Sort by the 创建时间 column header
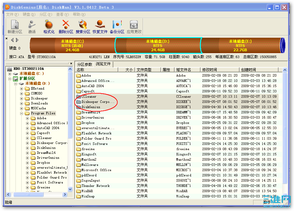 259,70
